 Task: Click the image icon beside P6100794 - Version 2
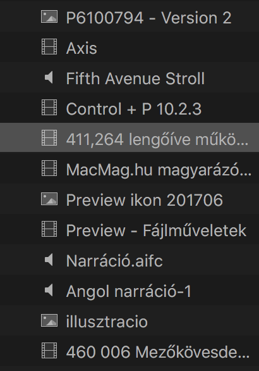coord(49,16)
